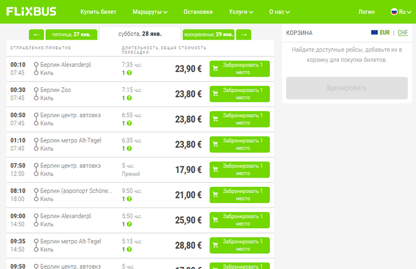The width and height of the screenshot is (416, 269).
Task: Switch to воскресенье, 29 янв. tab
Action: tap(209, 35)
